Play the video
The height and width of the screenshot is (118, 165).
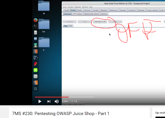(x=40, y=101)
